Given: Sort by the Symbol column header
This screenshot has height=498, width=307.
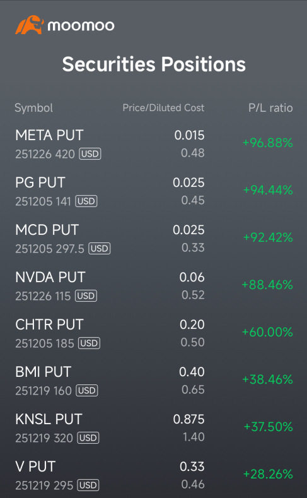Looking at the screenshot, I should (x=33, y=108).
